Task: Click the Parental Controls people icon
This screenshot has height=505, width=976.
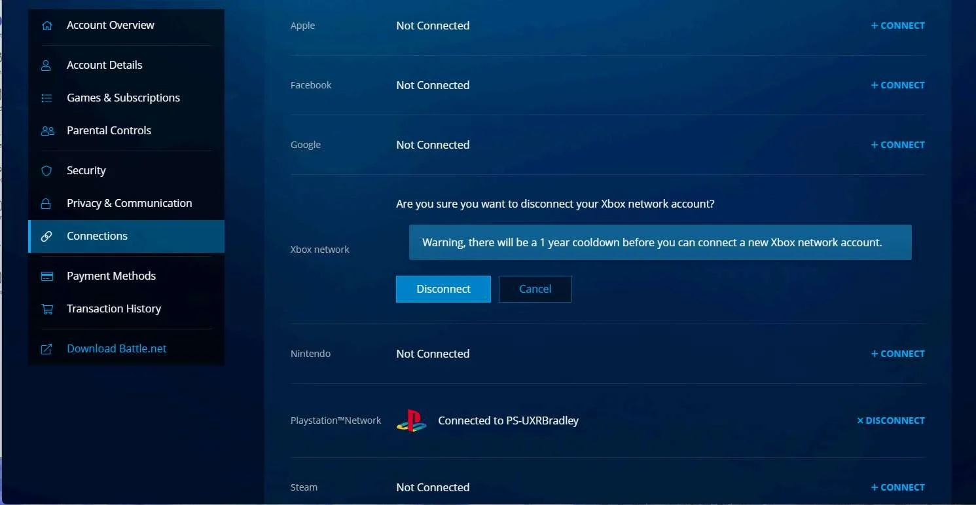Action: click(47, 131)
